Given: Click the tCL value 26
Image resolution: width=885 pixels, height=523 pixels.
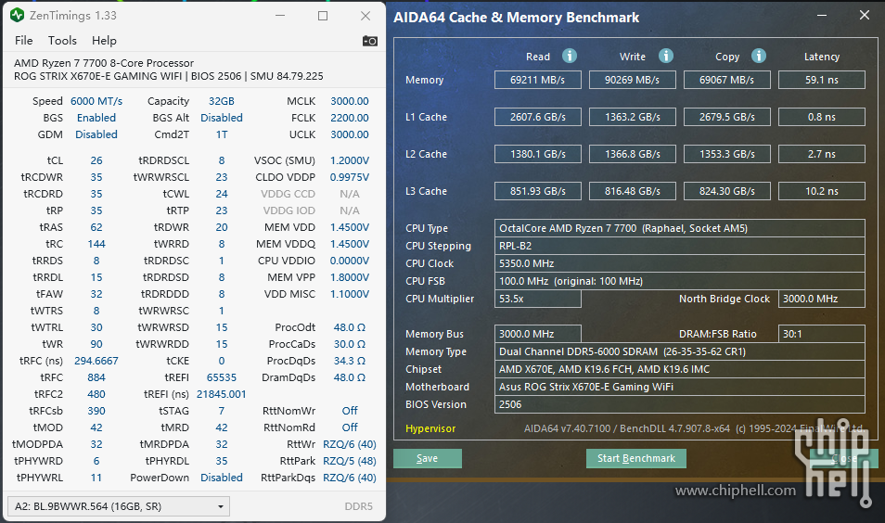Looking at the screenshot, I should 96,160.
